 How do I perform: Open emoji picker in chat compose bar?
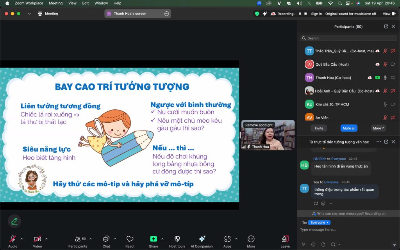(313, 245)
